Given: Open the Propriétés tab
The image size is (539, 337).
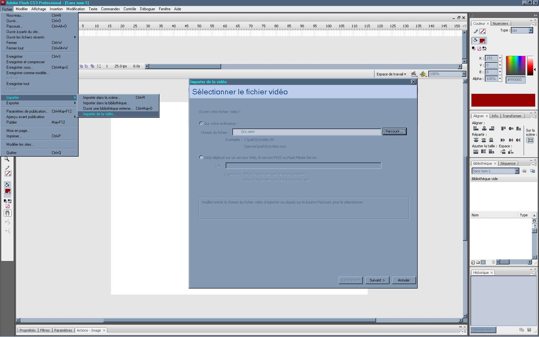Looking at the screenshot, I should [x=27, y=330].
